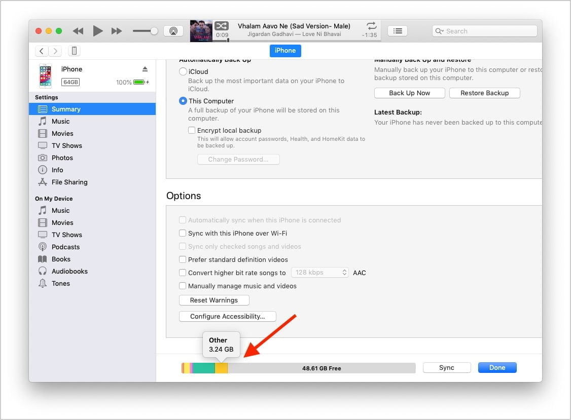Click Restore Backup
The width and height of the screenshot is (571, 420).
484,93
